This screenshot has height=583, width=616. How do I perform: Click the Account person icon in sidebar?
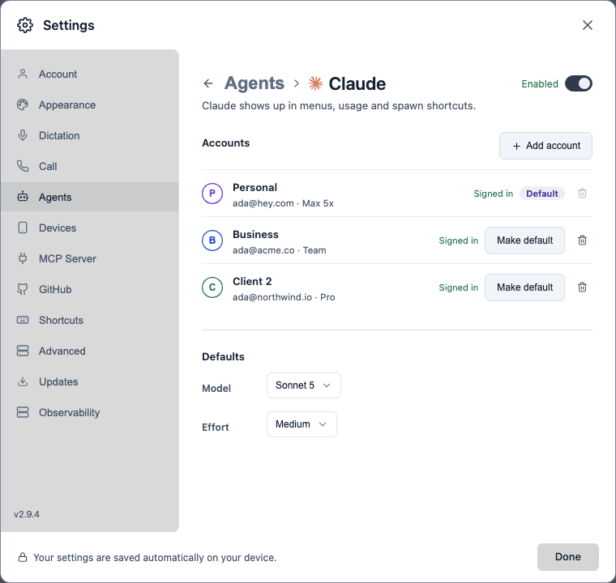pyautogui.click(x=23, y=74)
